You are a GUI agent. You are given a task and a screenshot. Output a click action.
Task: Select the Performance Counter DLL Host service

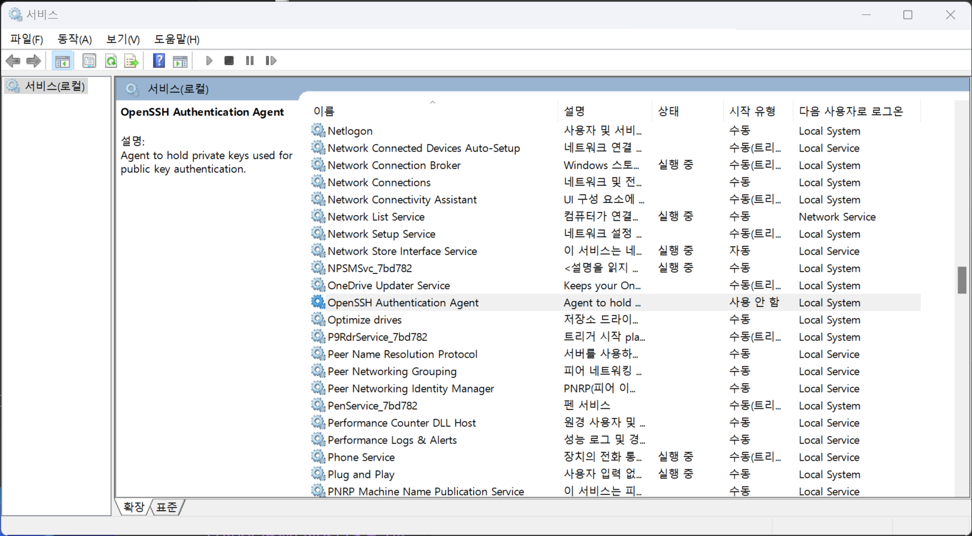[615, 423]
